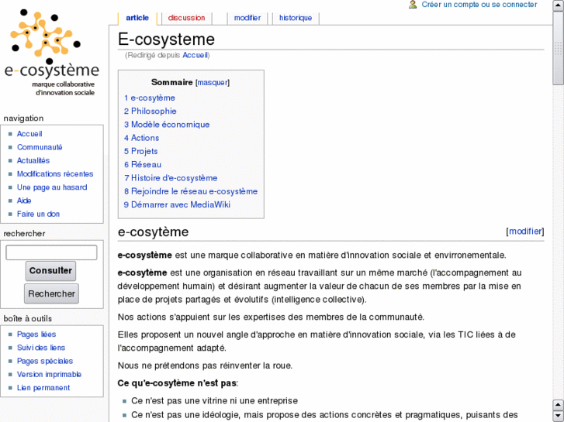564x422 pixels.
Task: Jump to section 7 Histoire d'e-cosystème
Action: tap(171, 178)
